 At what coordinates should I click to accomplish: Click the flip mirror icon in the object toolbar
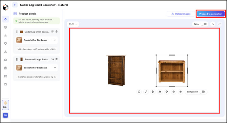point(160,91)
